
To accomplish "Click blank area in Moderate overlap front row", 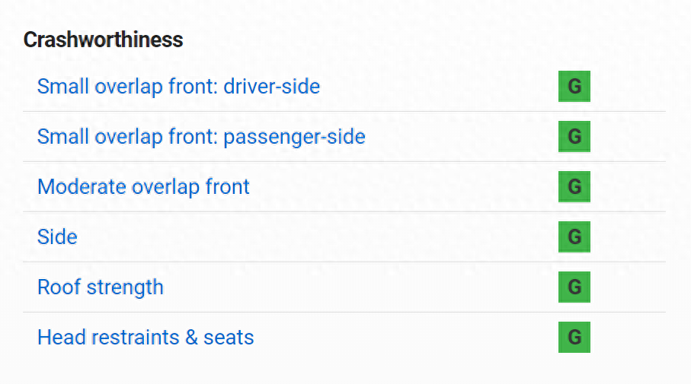I will tap(404, 187).
